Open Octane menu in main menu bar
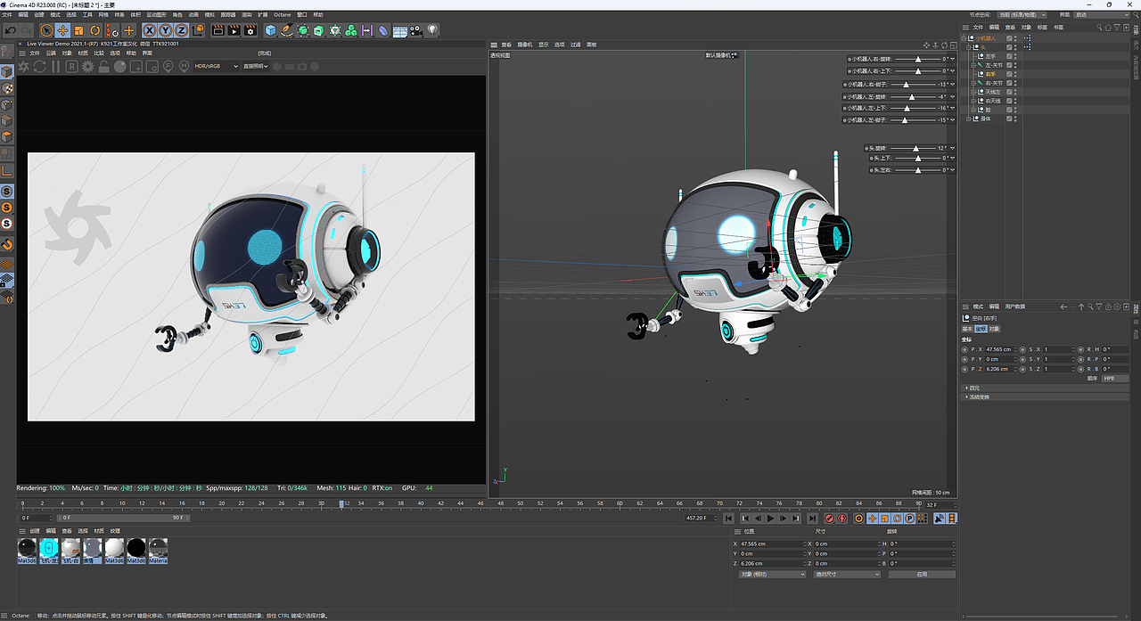 coord(283,15)
